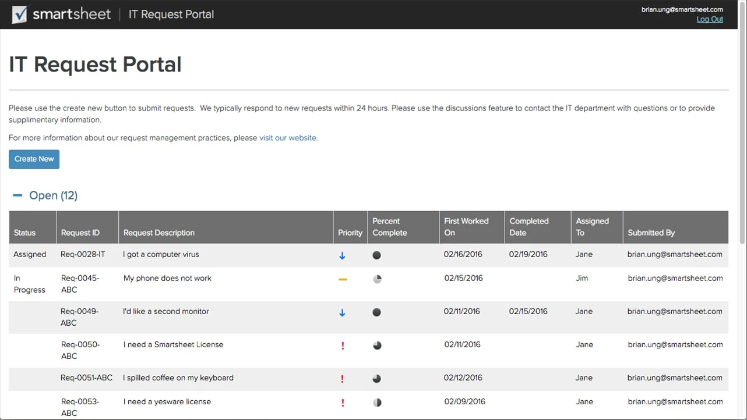Click the Request Description column header
This screenshot has width=747, height=420.
(x=226, y=227)
